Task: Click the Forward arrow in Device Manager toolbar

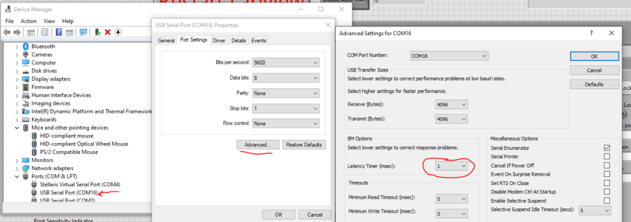Action: click(17, 32)
